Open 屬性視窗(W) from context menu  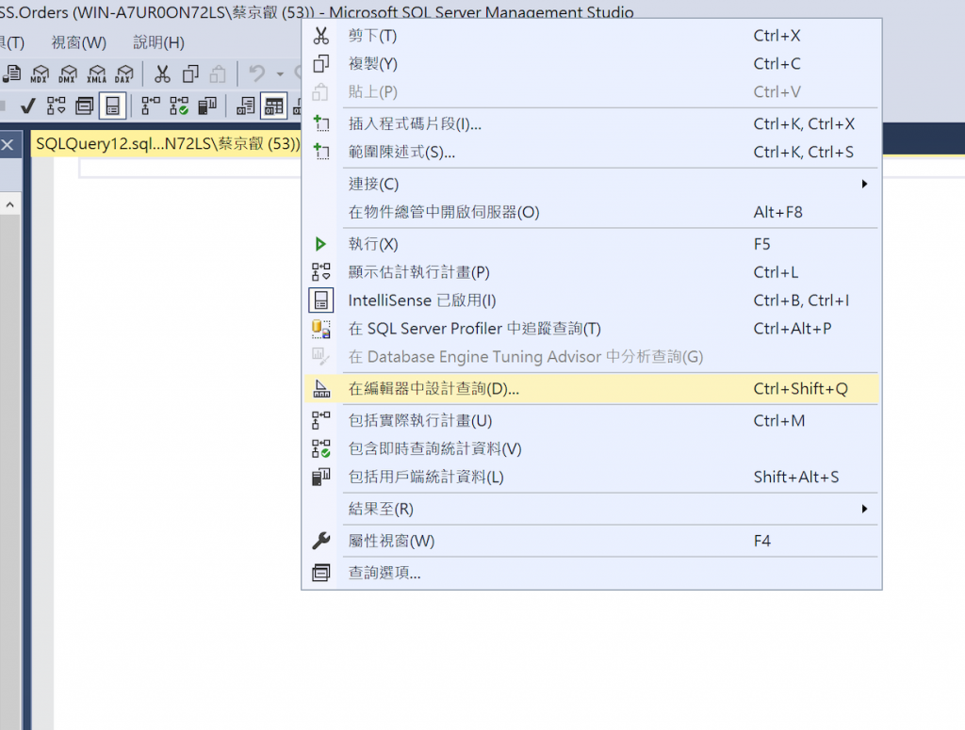(x=592, y=542)
